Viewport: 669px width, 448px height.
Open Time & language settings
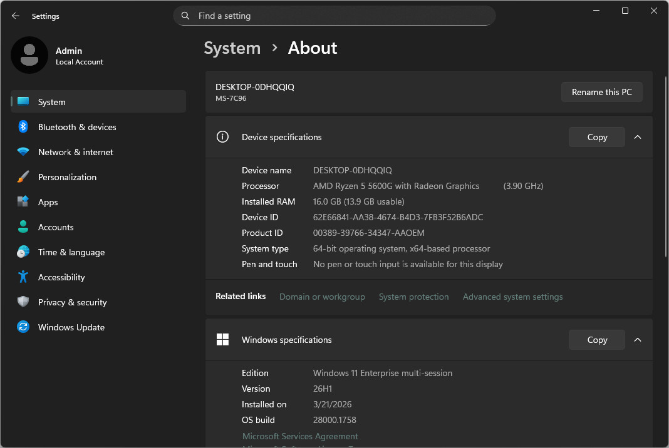click(98, 252)
